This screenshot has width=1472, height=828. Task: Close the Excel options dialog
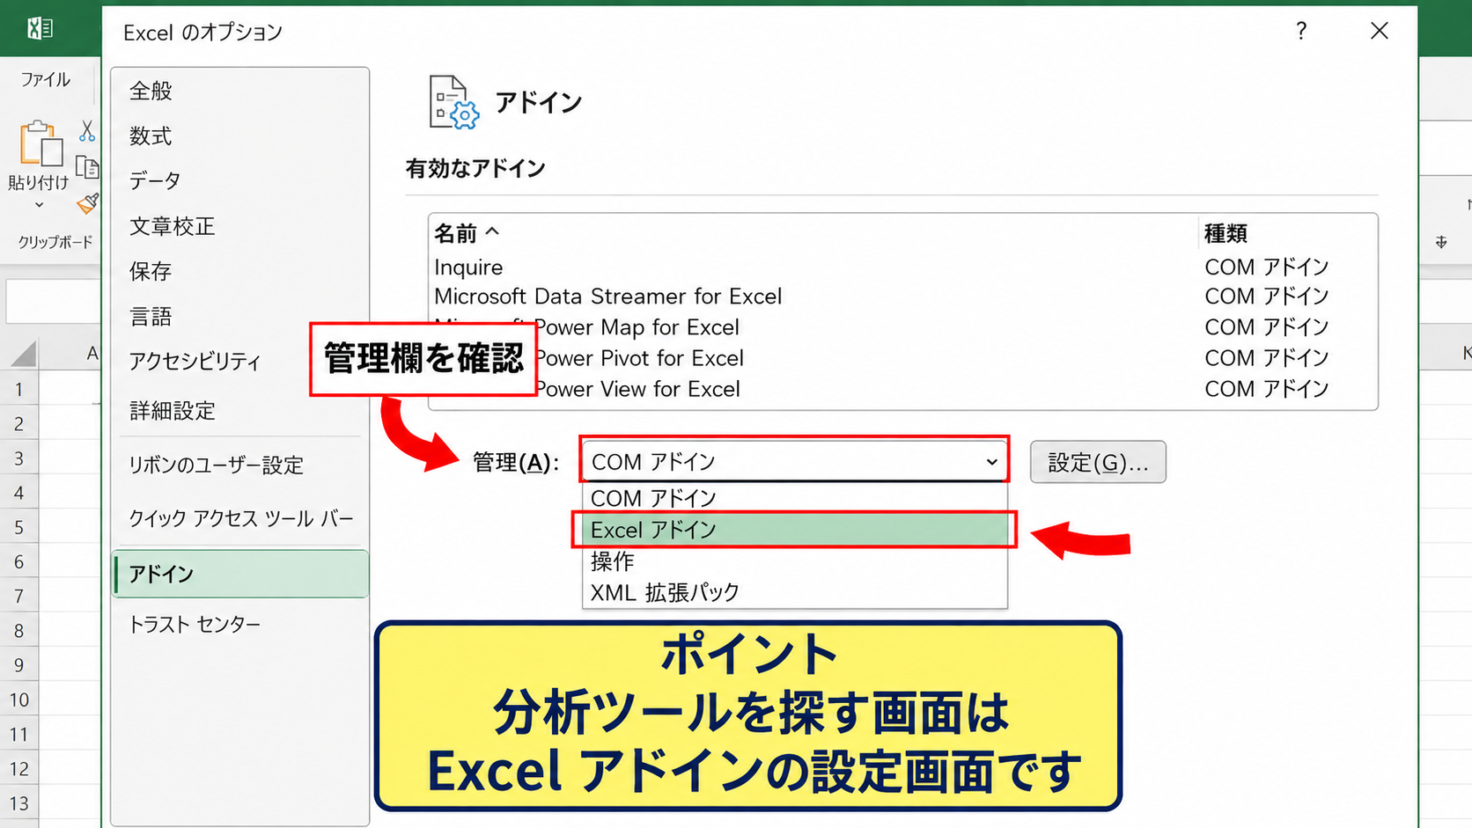tap(1380, 31)
